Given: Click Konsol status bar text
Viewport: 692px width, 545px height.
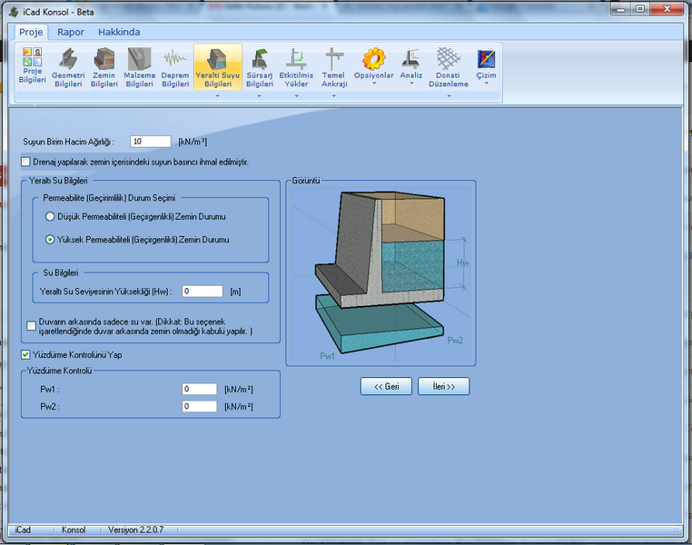Looking at the screenshot, I should click(74, 530).
